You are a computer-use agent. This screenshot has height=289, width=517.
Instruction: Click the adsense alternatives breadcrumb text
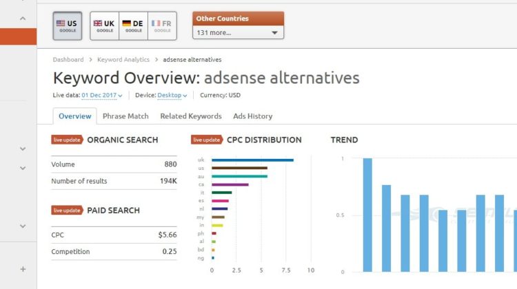coord(192,60)
